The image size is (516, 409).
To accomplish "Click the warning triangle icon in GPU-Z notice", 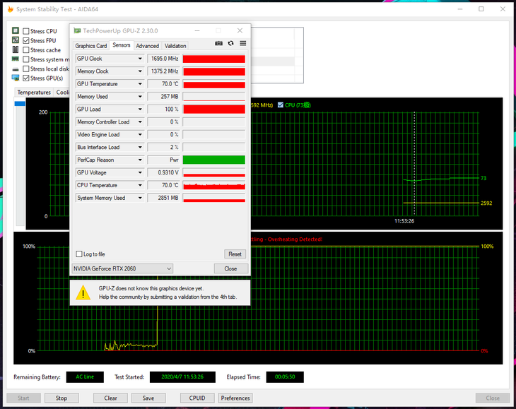I will click(x=84, y=292).
